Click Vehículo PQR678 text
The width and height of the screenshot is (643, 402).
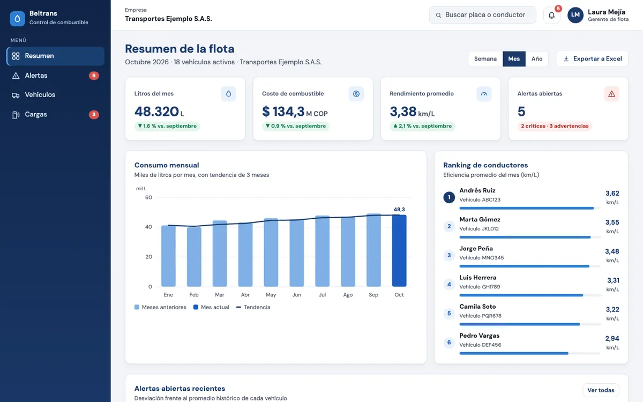[480, 316]
